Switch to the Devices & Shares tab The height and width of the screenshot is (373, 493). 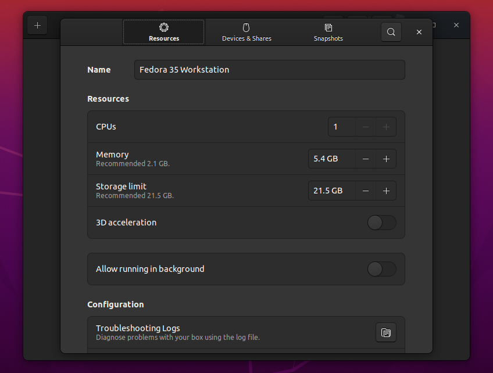246,32
